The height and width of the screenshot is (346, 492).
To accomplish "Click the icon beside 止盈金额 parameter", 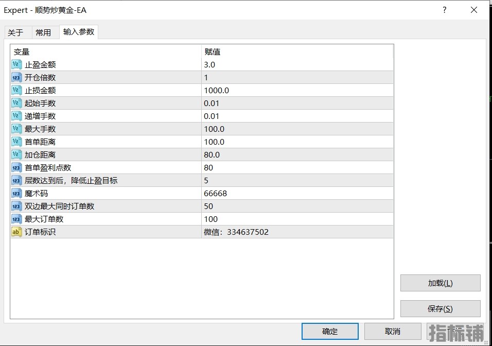I will [16, 64].
